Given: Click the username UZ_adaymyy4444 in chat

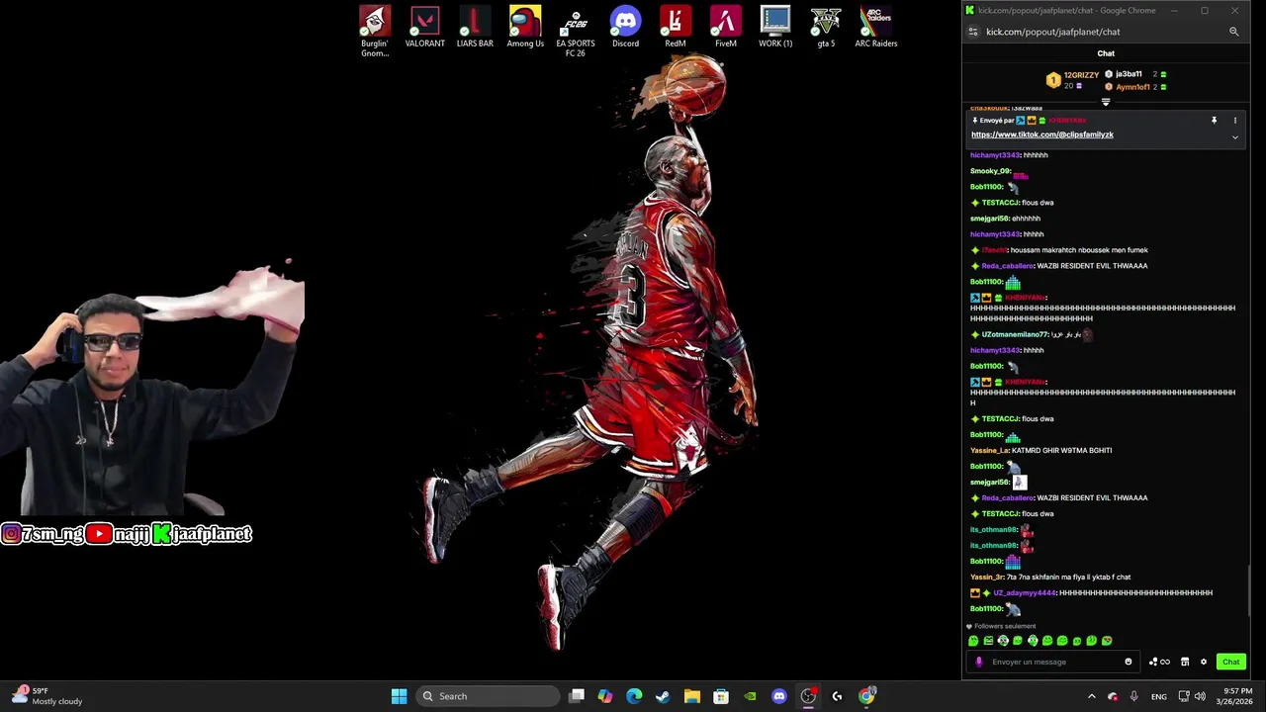Looking at the screenshot, I should click(1025, 593).
